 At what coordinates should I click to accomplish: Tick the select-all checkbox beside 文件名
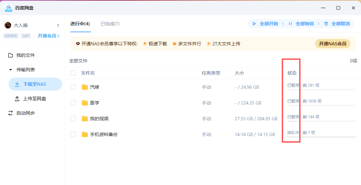click(73, 73)
